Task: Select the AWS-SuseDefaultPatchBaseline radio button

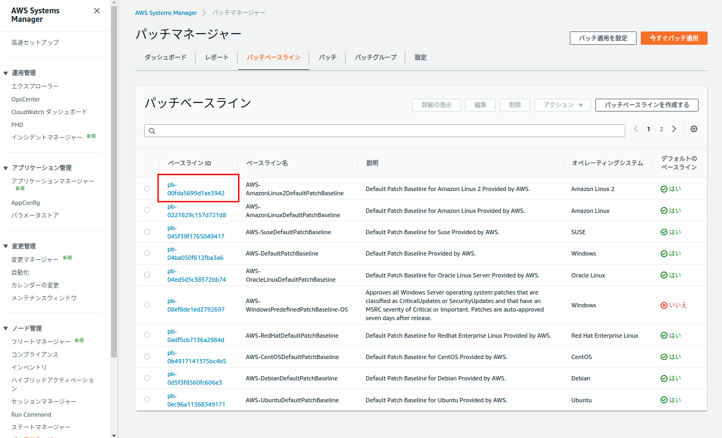Action: (147, 232)
